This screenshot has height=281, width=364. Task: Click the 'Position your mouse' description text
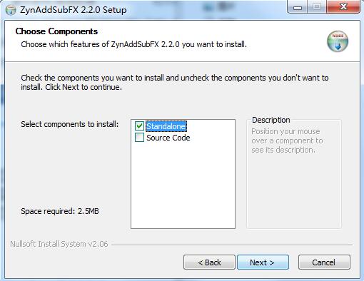[x=287, y=140]
